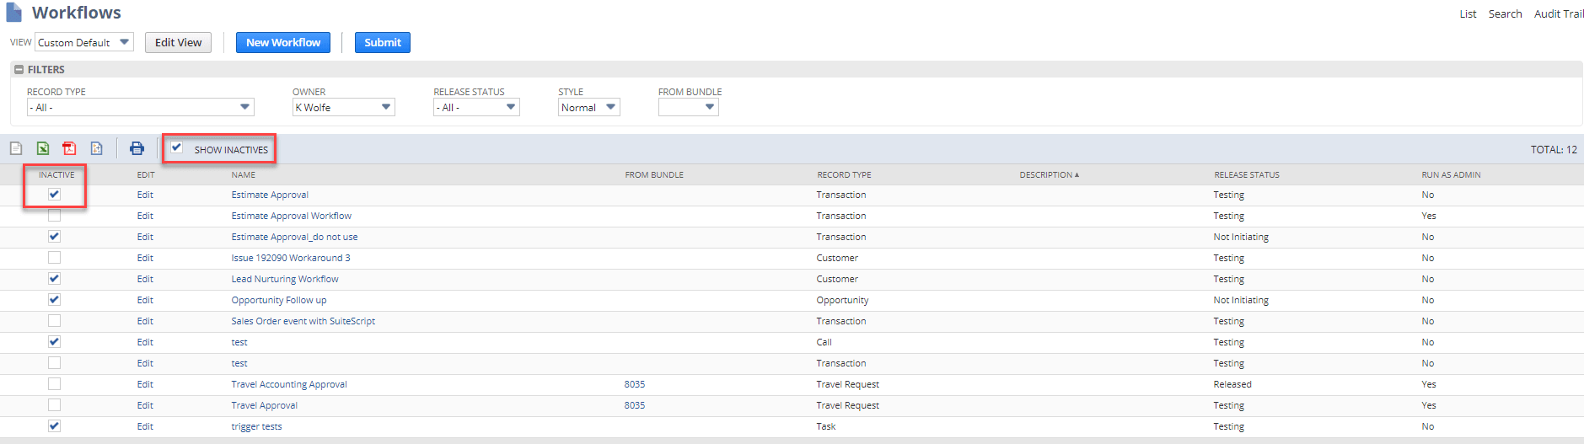
Task: Open the trigger tests workflow link
Action: click(x=256, y=426)
